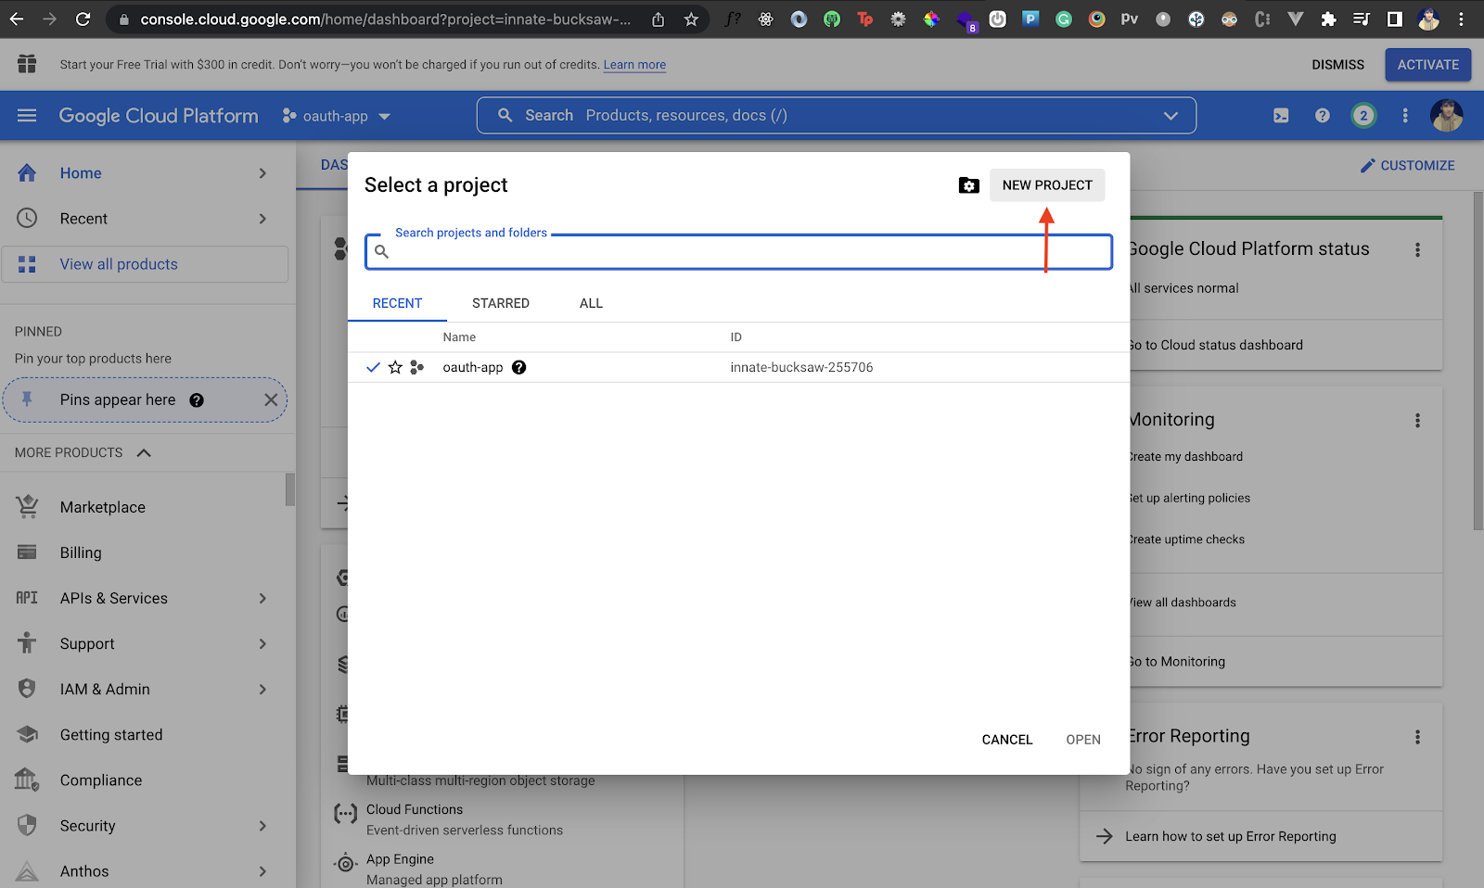Select Billing in the sidebar
The image size is (1484, 888).
point(81,552)
